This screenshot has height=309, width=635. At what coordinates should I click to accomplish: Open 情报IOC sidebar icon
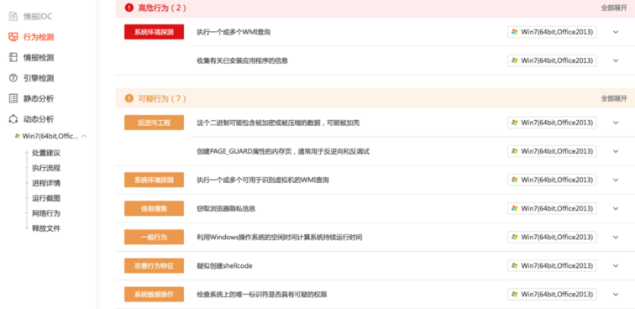[x=13, y=16]
